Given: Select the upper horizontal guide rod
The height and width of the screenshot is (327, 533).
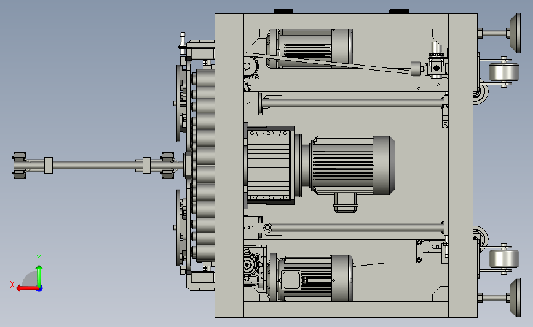Looking at the screenshot, I should click(353, 103).
